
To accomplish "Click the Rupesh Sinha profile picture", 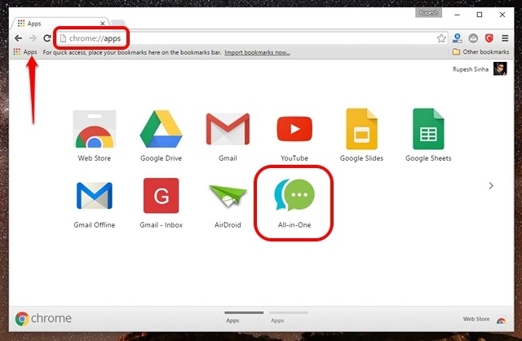I will click(x=500, y=69).
